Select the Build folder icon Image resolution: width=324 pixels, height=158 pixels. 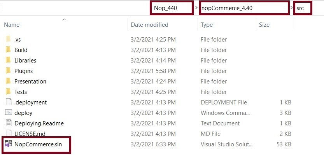pyautogui.click(x=8, y=50)
